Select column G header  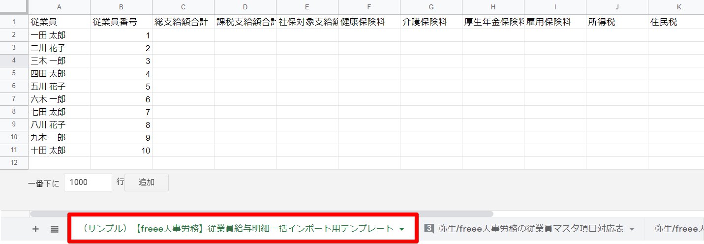(431, 7)
